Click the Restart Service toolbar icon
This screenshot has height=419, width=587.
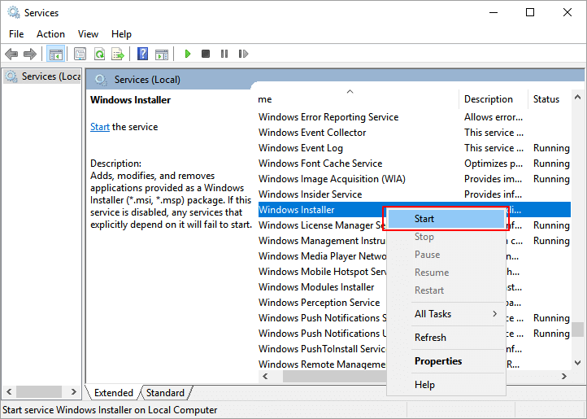click(x=242, y=54)
